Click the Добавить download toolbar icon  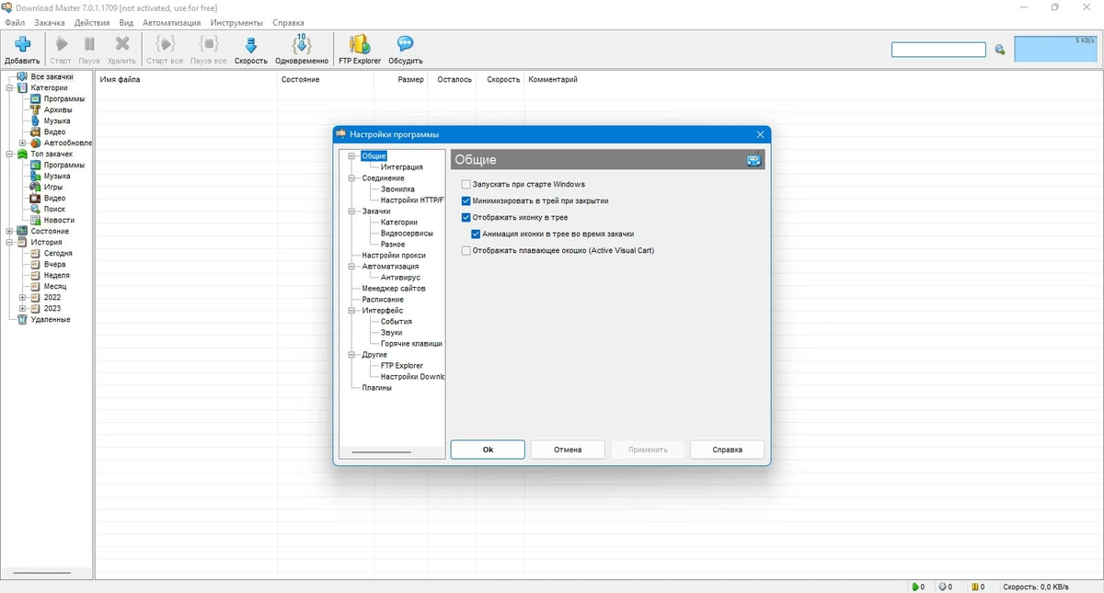[22, 44]
